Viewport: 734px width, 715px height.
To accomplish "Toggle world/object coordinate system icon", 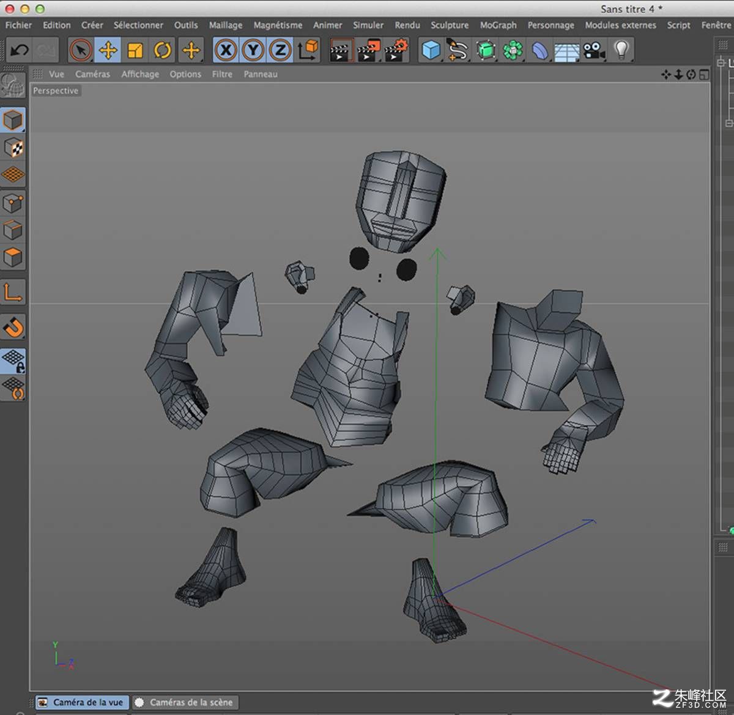I will tap(308, 50).
